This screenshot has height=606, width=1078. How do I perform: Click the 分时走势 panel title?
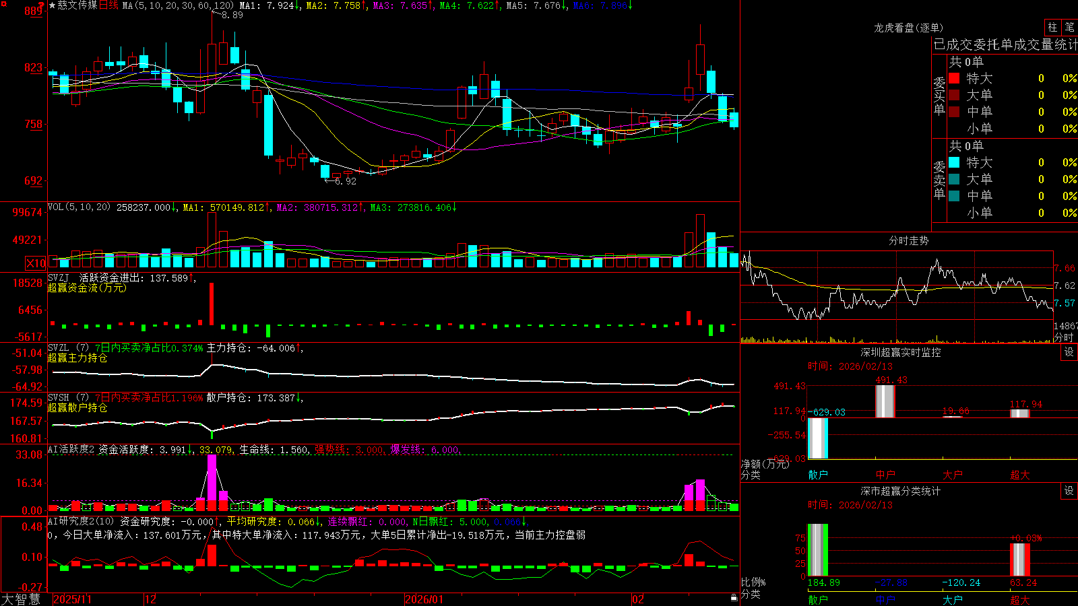(x=908, y=240)
